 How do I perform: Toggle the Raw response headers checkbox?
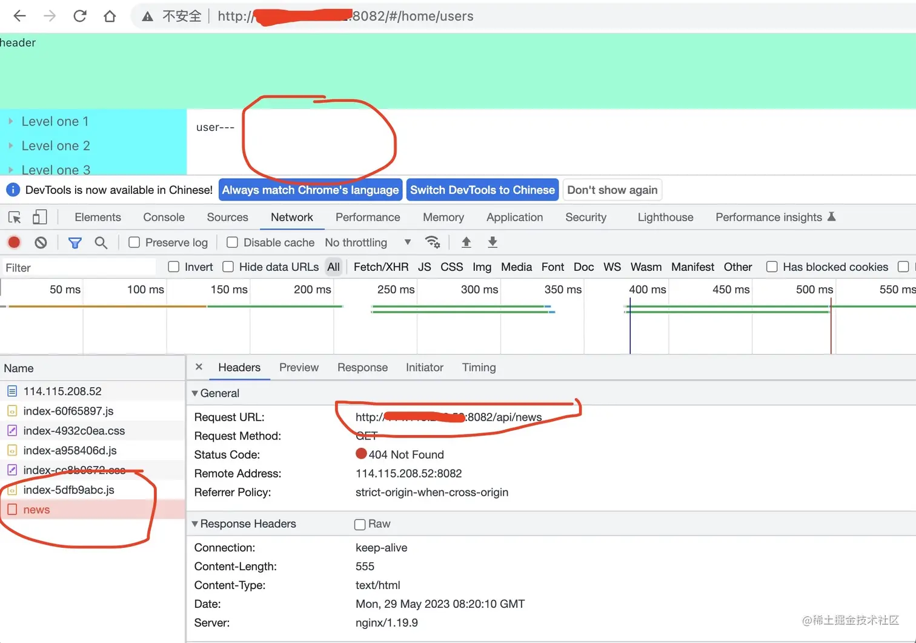coord(360,524)
